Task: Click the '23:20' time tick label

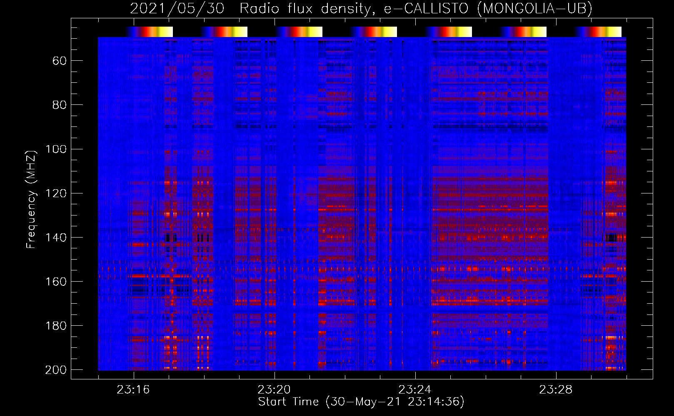Action: point(274,390)
